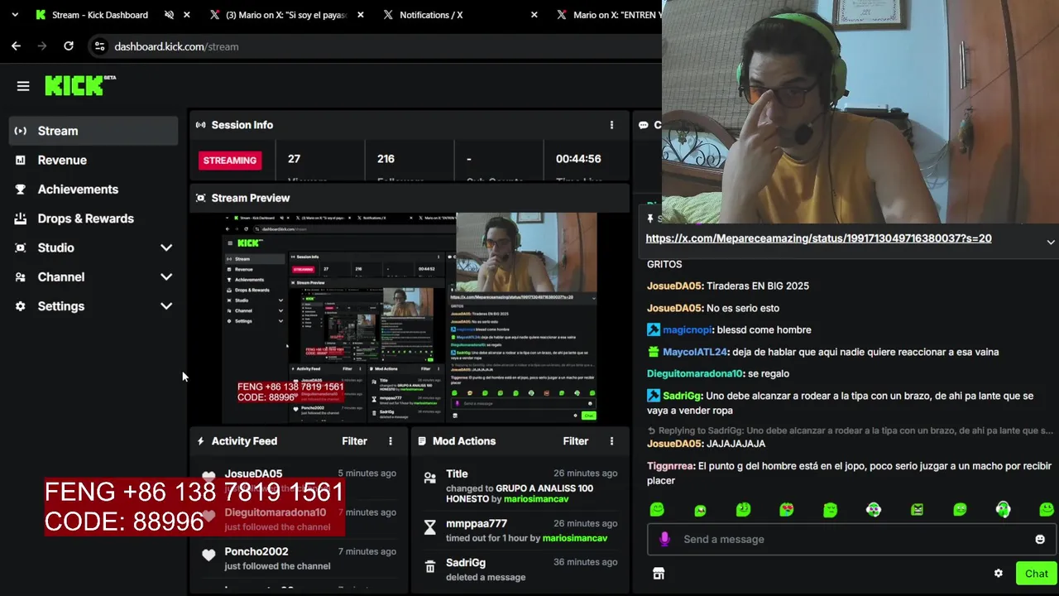This screenshot has height=596, width=1059.
Task: Click the 00:44:56 time live value
Action: (x=578, y=159)
